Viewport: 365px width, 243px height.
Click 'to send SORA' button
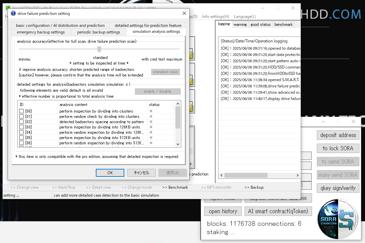338,162
